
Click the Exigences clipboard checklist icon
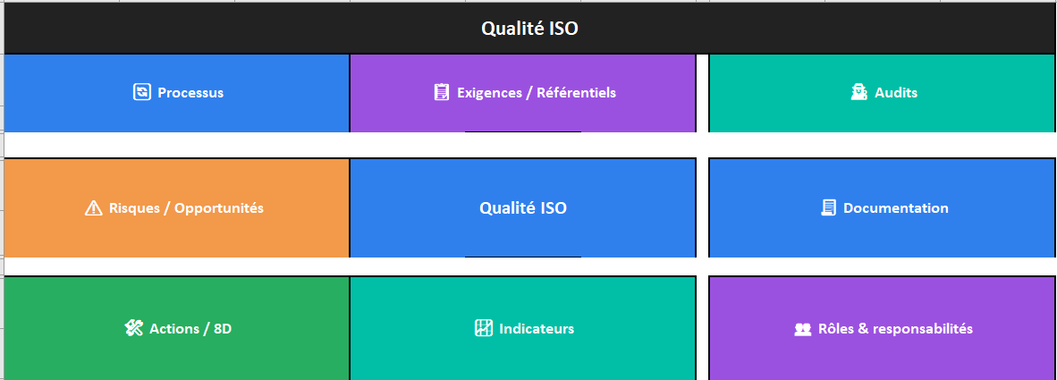point(441,92)
